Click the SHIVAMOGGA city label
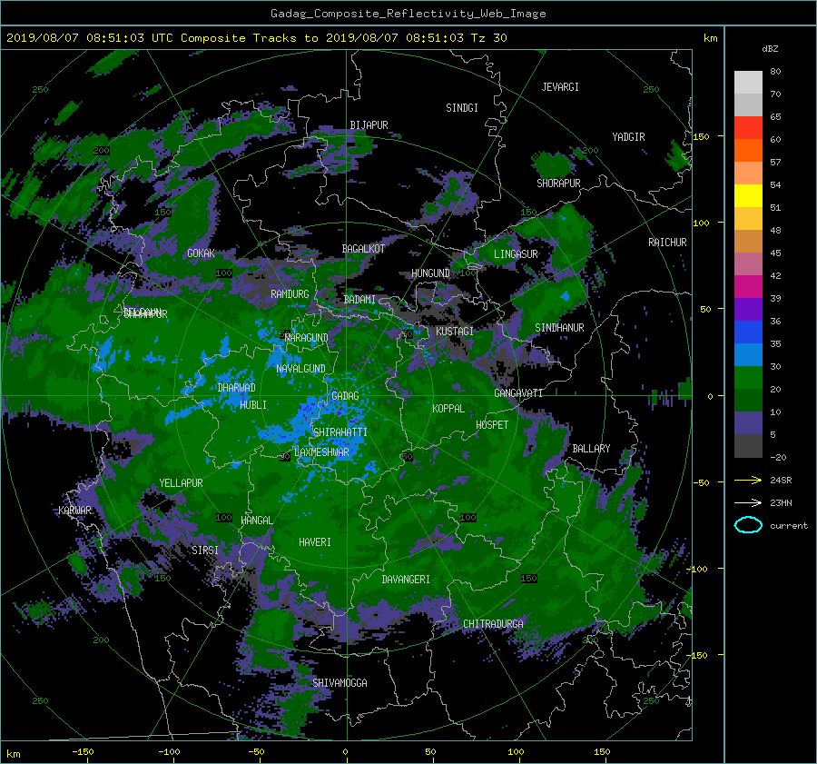817x764 pixels. pyautogui.click(x=340, y=682)
